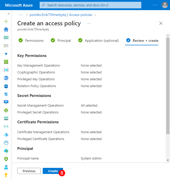
Task: Click the vault name subtitle under title
Action: [33, 29]
